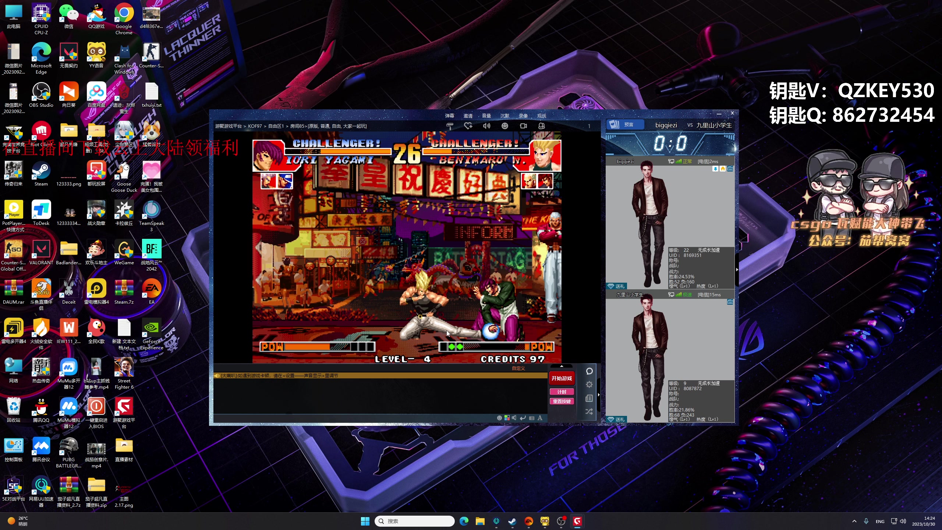This screenshot has width=942, height=530.
Task: Click 录像 menu item
Action: pyautogui.click(x=523, y=116)
